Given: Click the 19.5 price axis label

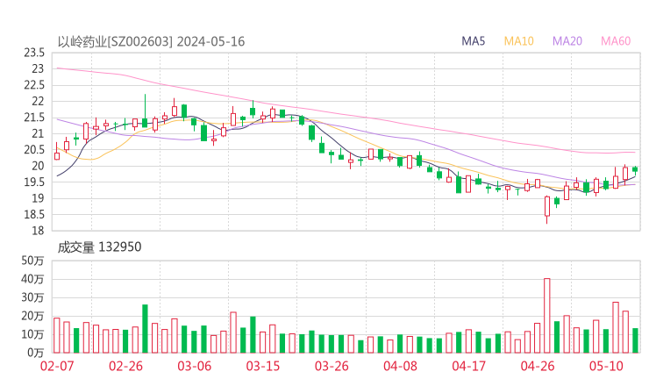Looking at the screenshot, I should [x=34, y=182].
